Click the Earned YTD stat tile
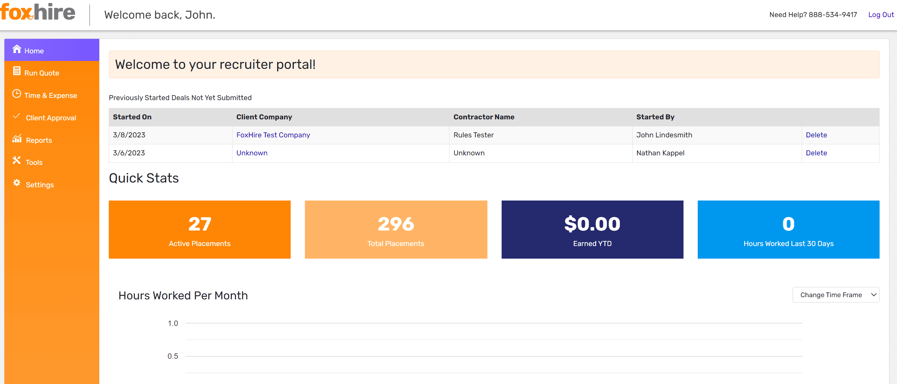This screenshot has width=897, height=384. (592, 229)
